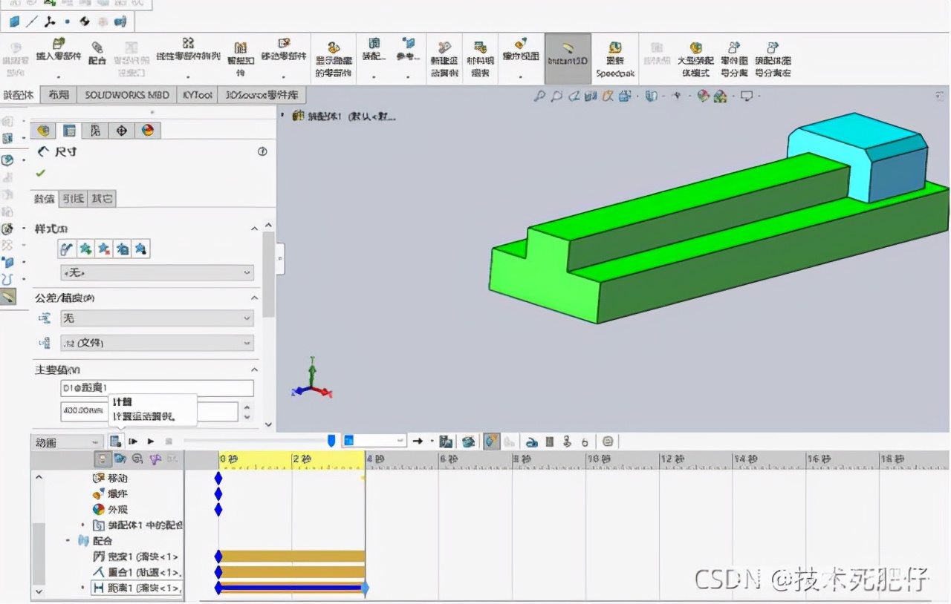Open the KYTool tab
The height and width of the screenshot is (604, 951).
[x=197, y=95]
